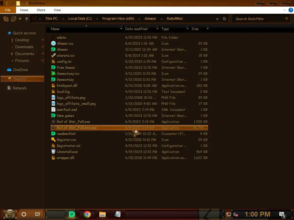Open the Share ribbon tab
The width and height of the screenshot is (294, 220).
tap(41, 10)
